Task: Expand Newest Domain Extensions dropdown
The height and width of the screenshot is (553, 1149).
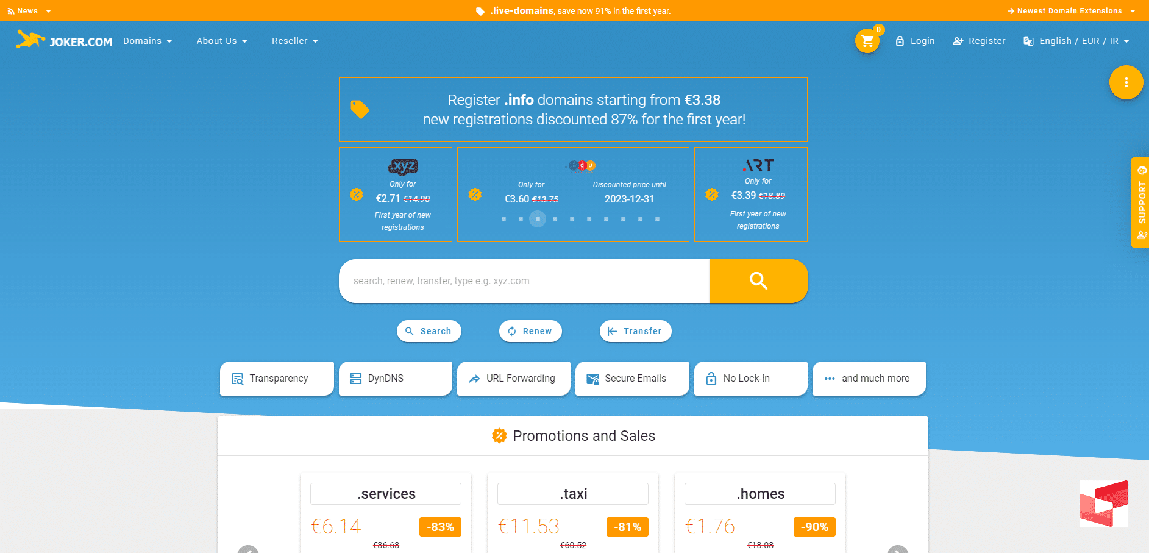Action: pyautogui.click(x=1071, y=11)
